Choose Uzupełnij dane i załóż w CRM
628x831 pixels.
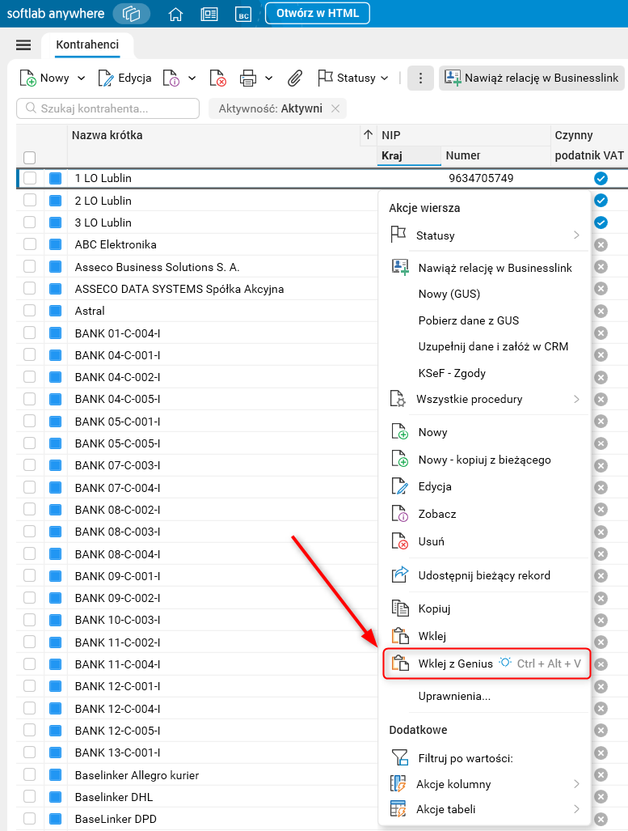pyautogui.click(x=484, y=346)
